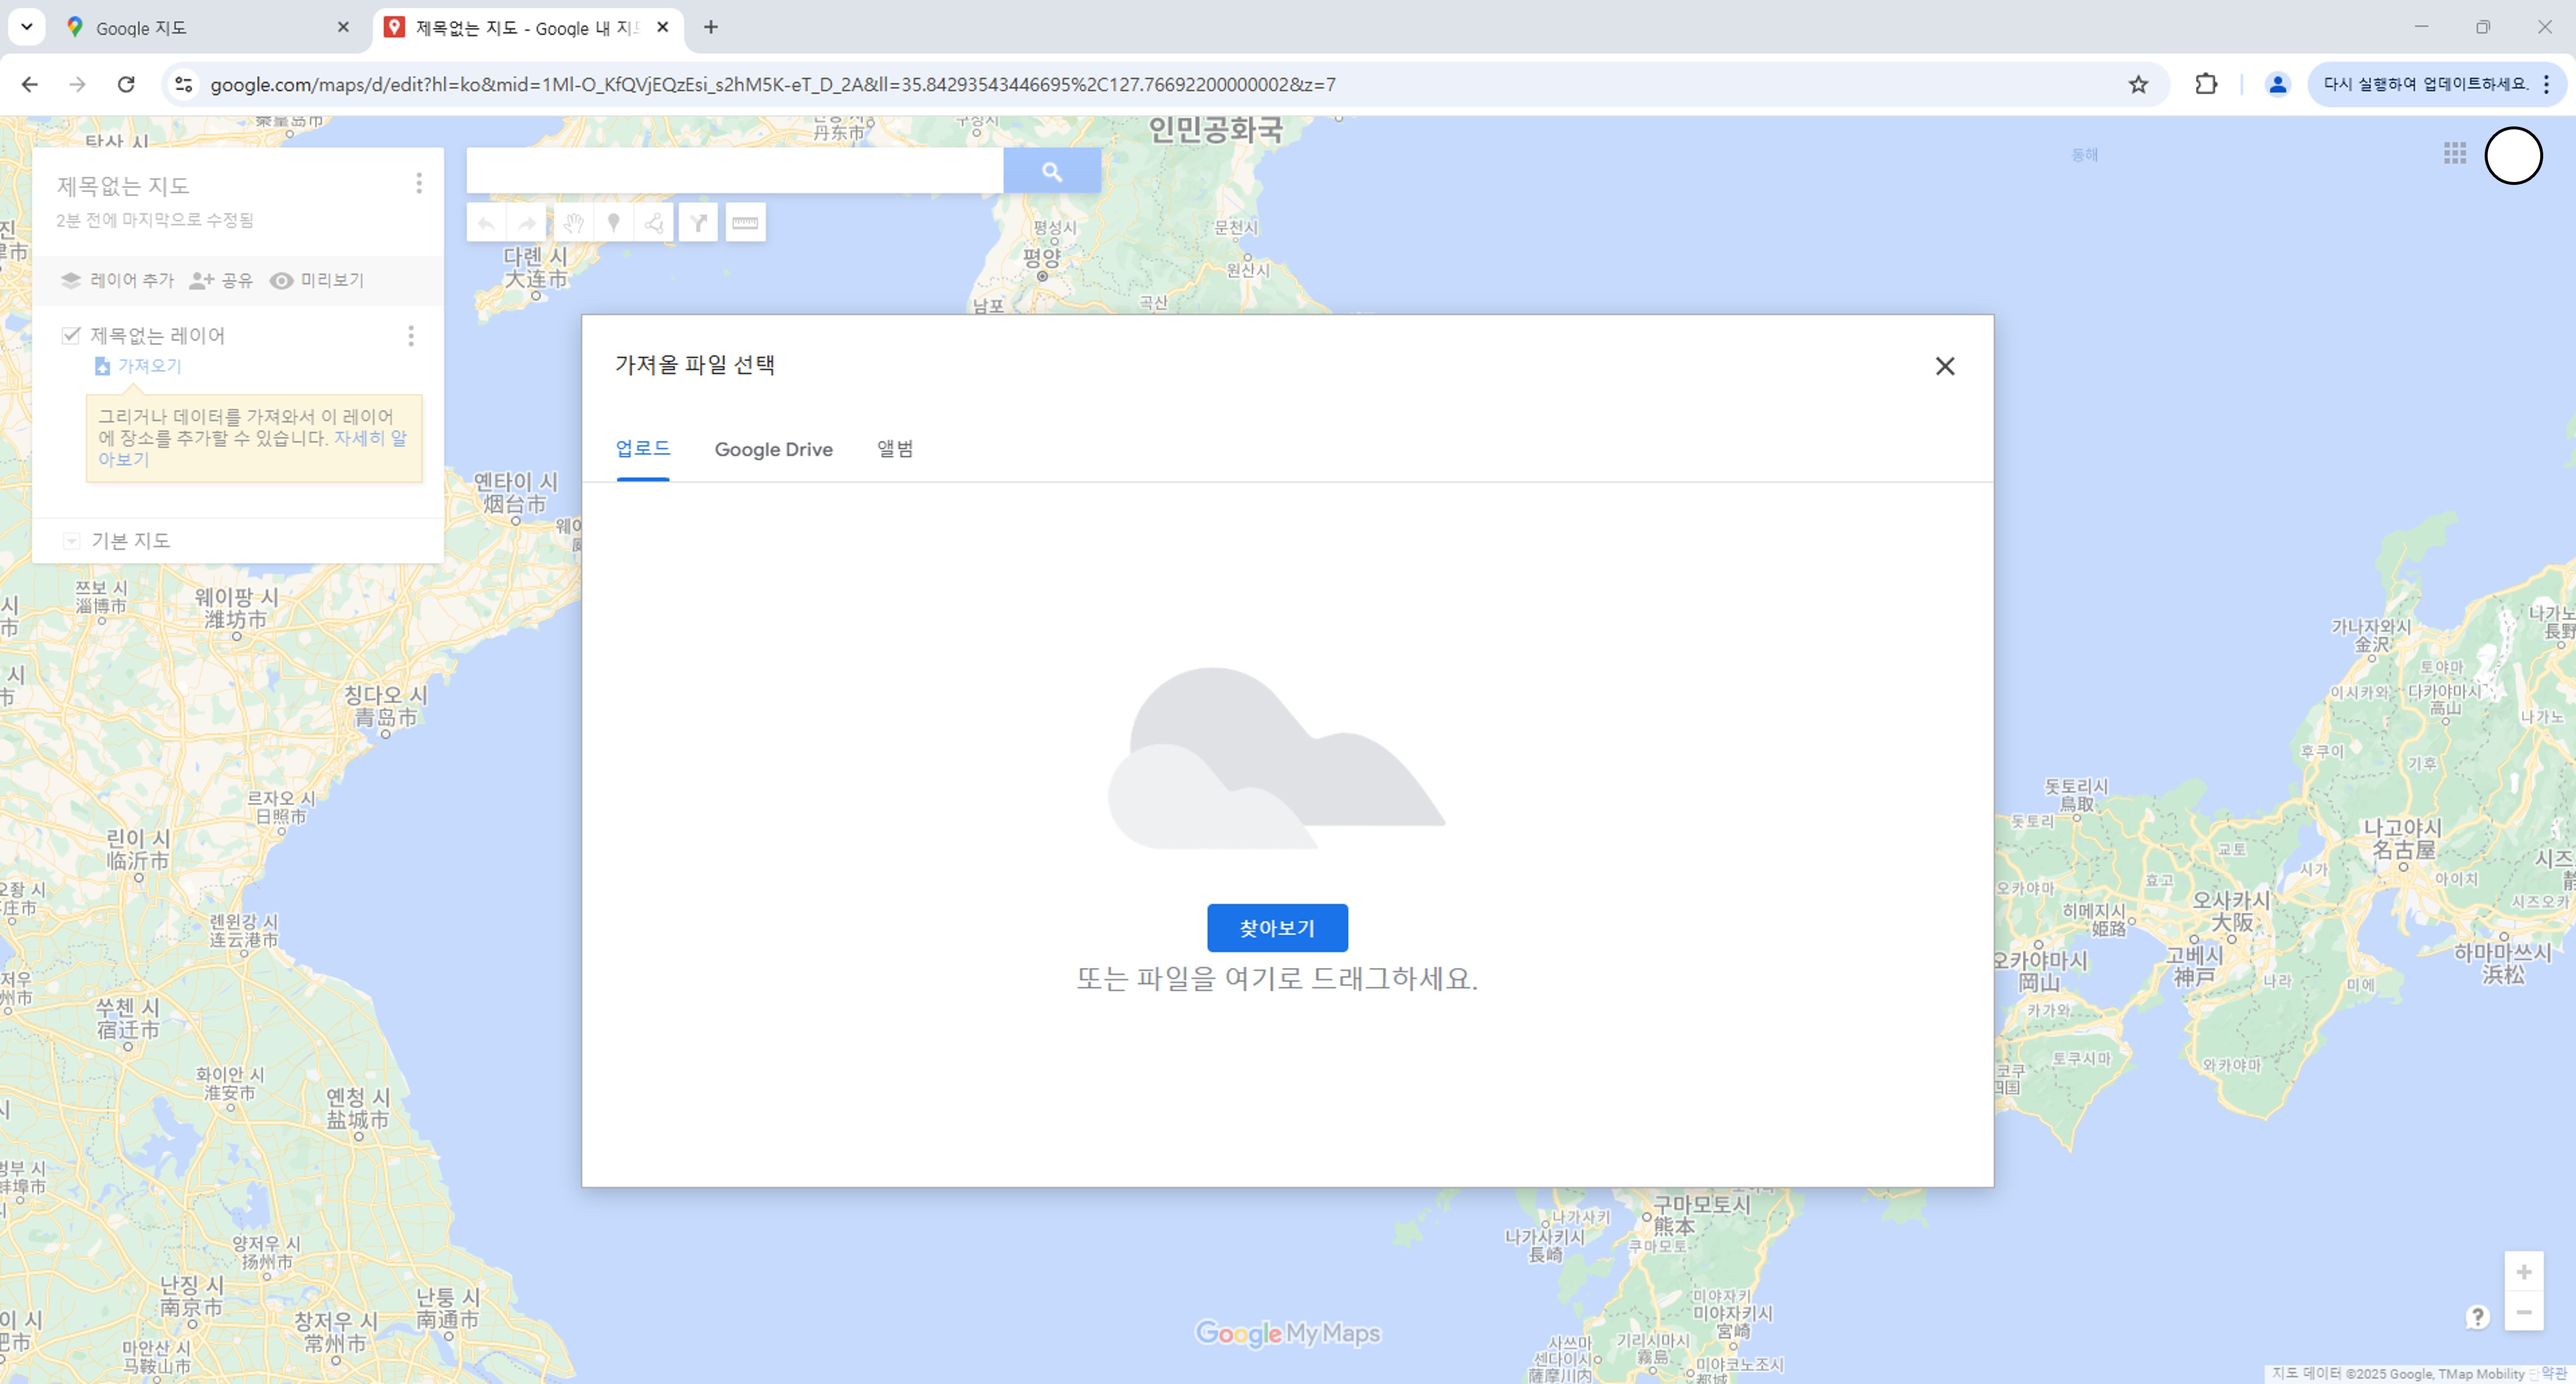Click the 찾아보기 browse button
2576x1384 pixels.
1276,928
